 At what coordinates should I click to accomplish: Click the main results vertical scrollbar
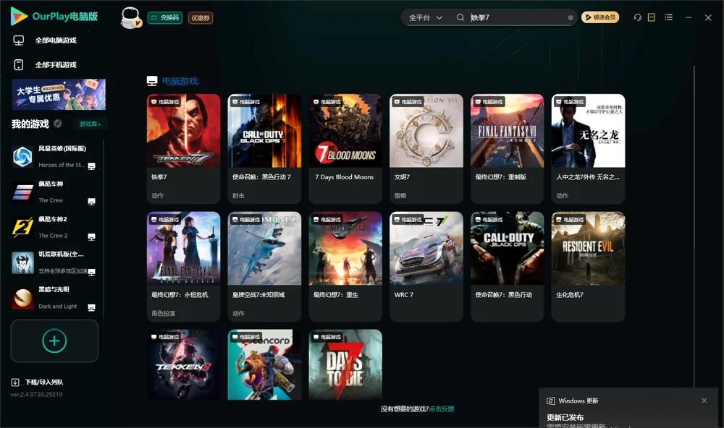[x=694, y=226]
